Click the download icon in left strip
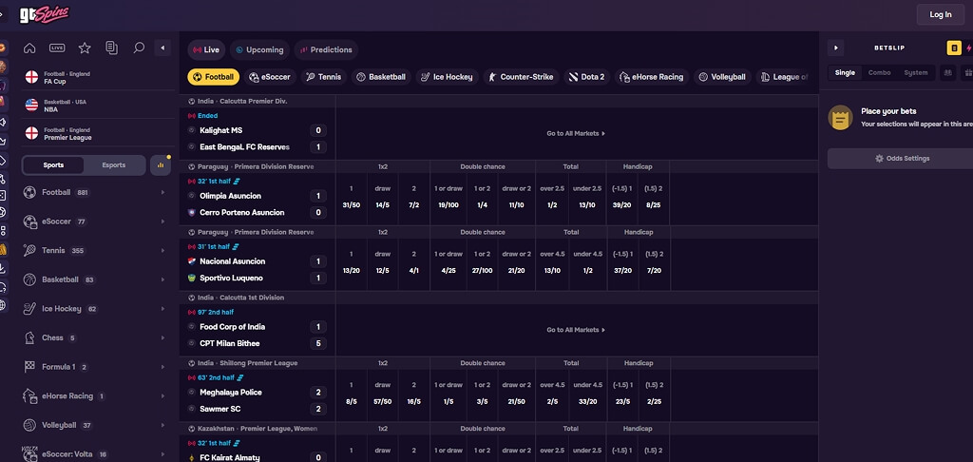The image size is (973, 462). pyautogui.click(x=3, y=269)
